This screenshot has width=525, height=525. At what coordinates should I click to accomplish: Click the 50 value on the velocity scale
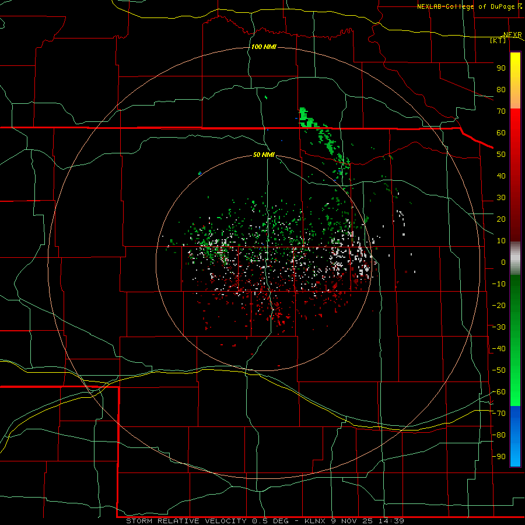[501, 155]
